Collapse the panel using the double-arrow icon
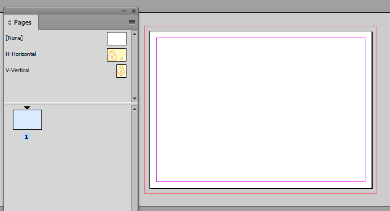Viewport: 390px width, 211px height. (x=123, y=11)
